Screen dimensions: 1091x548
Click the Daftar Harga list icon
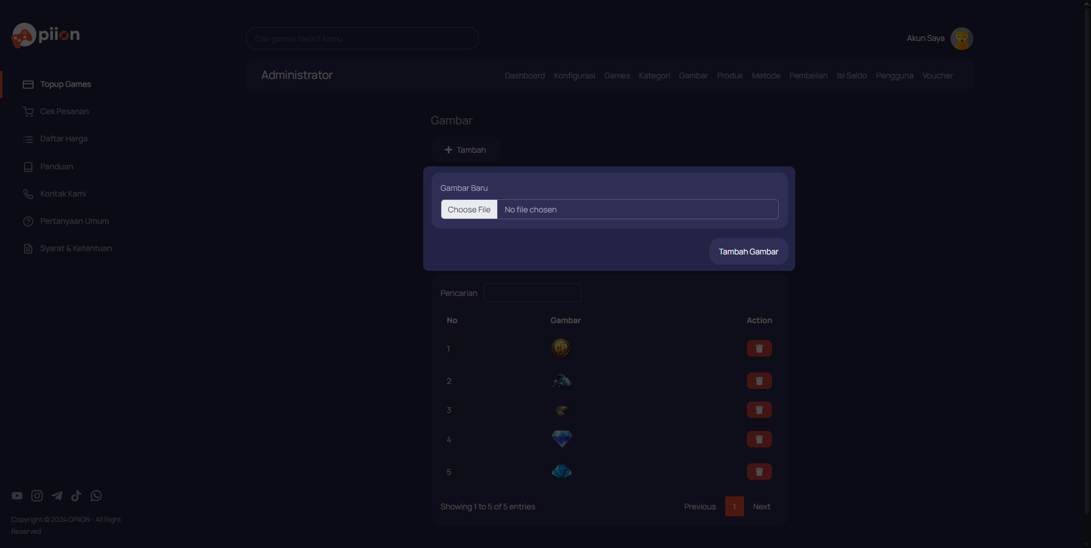(28, 139)
